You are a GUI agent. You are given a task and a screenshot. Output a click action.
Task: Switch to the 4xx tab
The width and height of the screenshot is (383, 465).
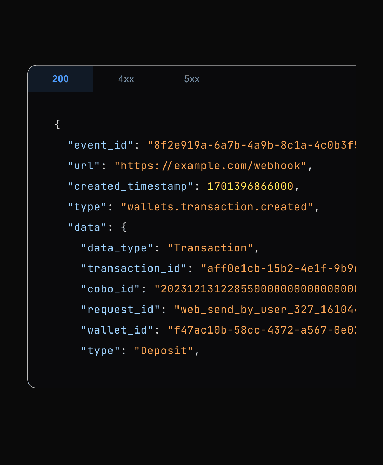point(126,79)
